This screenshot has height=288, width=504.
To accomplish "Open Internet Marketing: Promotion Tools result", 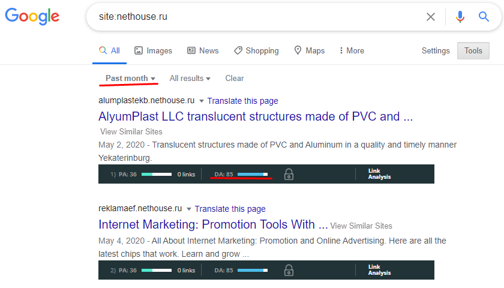I will point(213,224).
